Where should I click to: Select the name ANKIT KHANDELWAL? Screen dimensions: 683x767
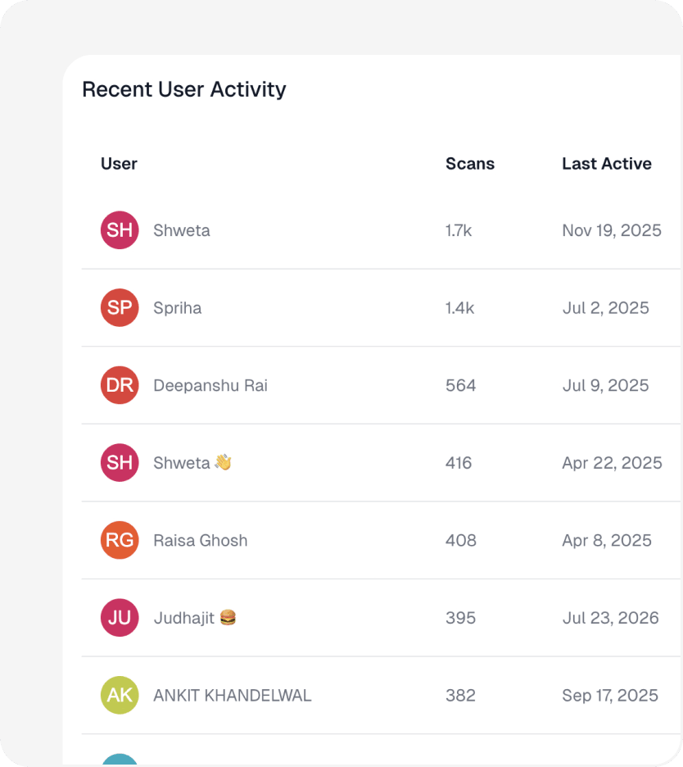click(233, 696)
